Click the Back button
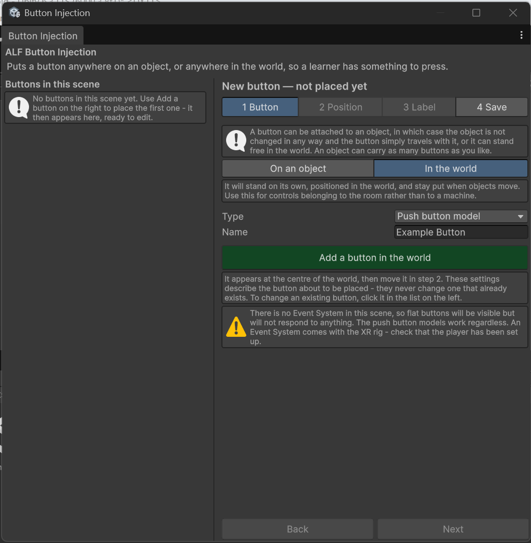The image size is (531, 543). [x=297, y=529]
